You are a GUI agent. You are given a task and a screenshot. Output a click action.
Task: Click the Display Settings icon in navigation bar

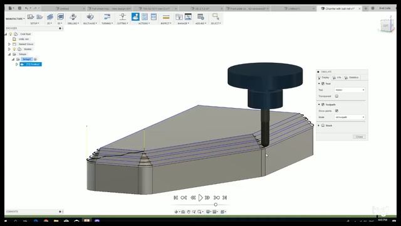pos(208,212)
